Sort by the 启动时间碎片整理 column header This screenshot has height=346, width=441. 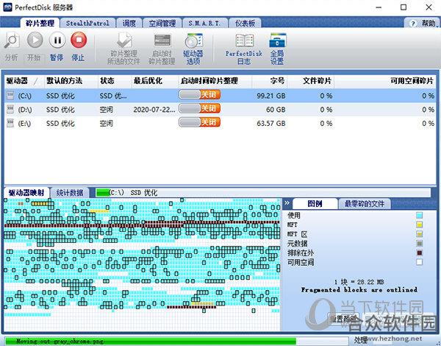[x=215, y=81]
